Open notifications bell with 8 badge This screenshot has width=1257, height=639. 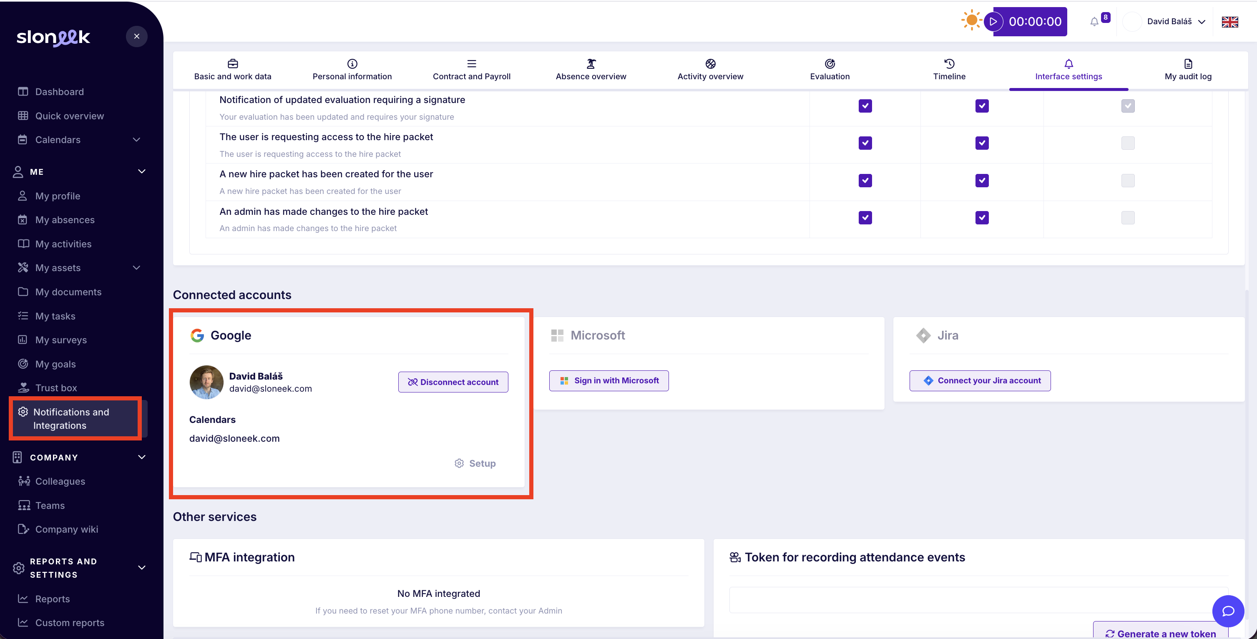point(1094,21)
